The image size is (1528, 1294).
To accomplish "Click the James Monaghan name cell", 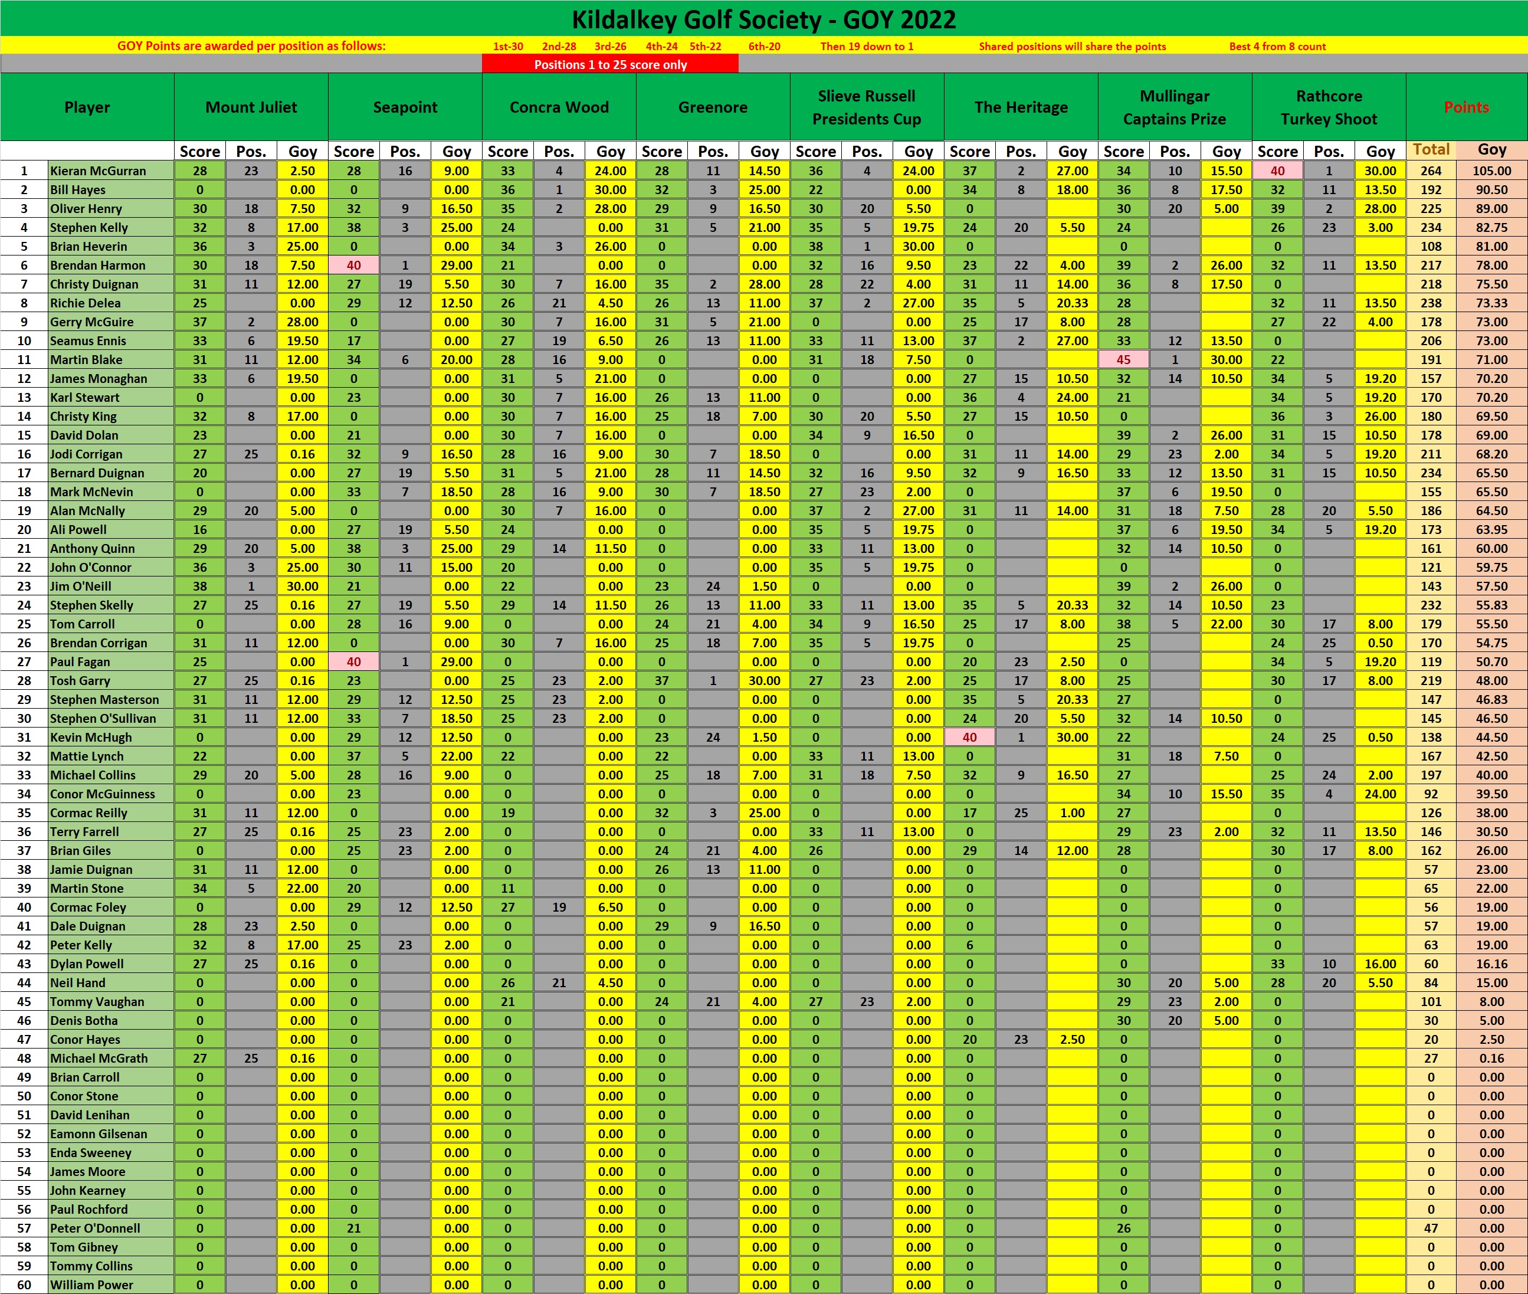I will point(111,378).
